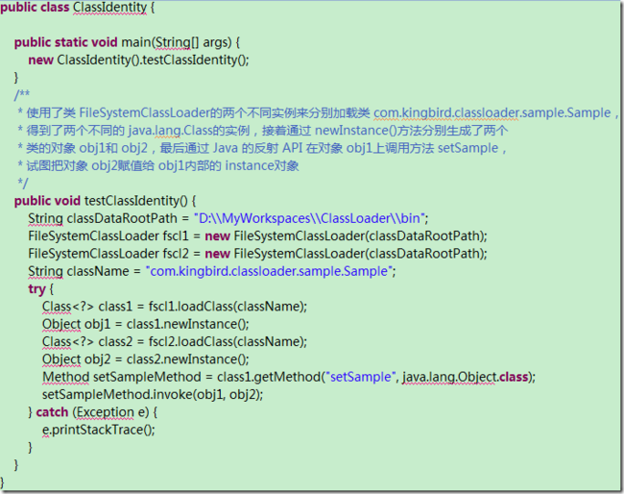Click the comment line mentioning 'java.lang.Class'
Screen dimensions: 624x494
[x=262, y=131]
